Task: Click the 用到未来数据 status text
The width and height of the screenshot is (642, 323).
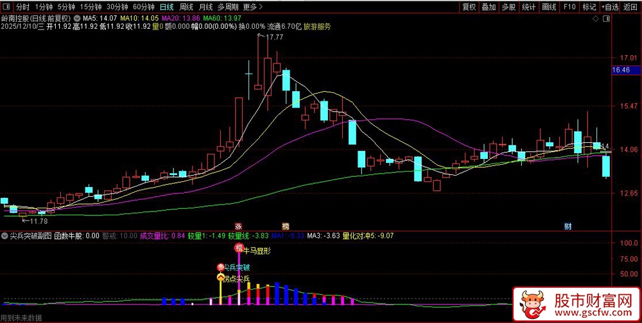Action: (21, 318)
